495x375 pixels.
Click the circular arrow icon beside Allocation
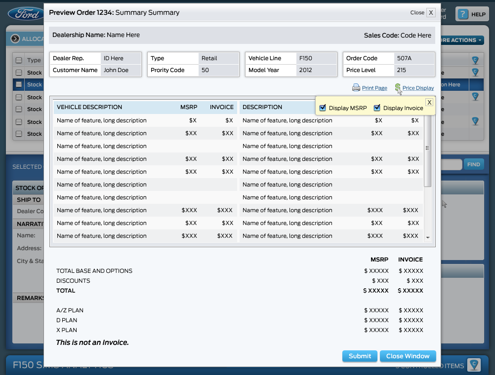point(15,39)
